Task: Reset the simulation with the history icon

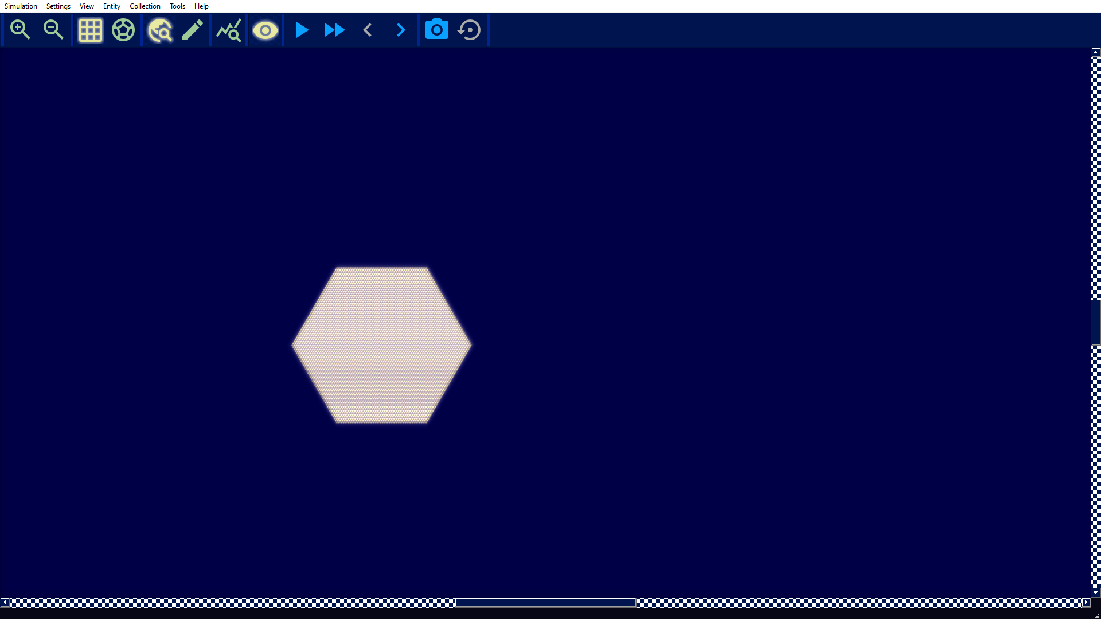Action: (468, 30)
